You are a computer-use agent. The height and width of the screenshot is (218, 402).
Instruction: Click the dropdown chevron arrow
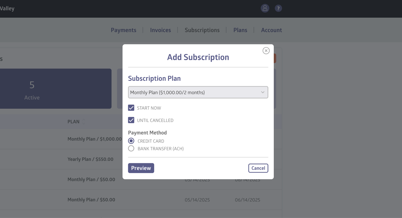pyautogui.click(x=263, y=92)
